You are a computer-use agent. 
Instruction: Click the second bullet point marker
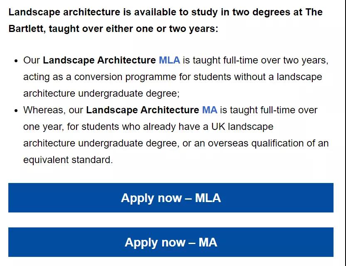pyautogui.click(x=16, y=110)
